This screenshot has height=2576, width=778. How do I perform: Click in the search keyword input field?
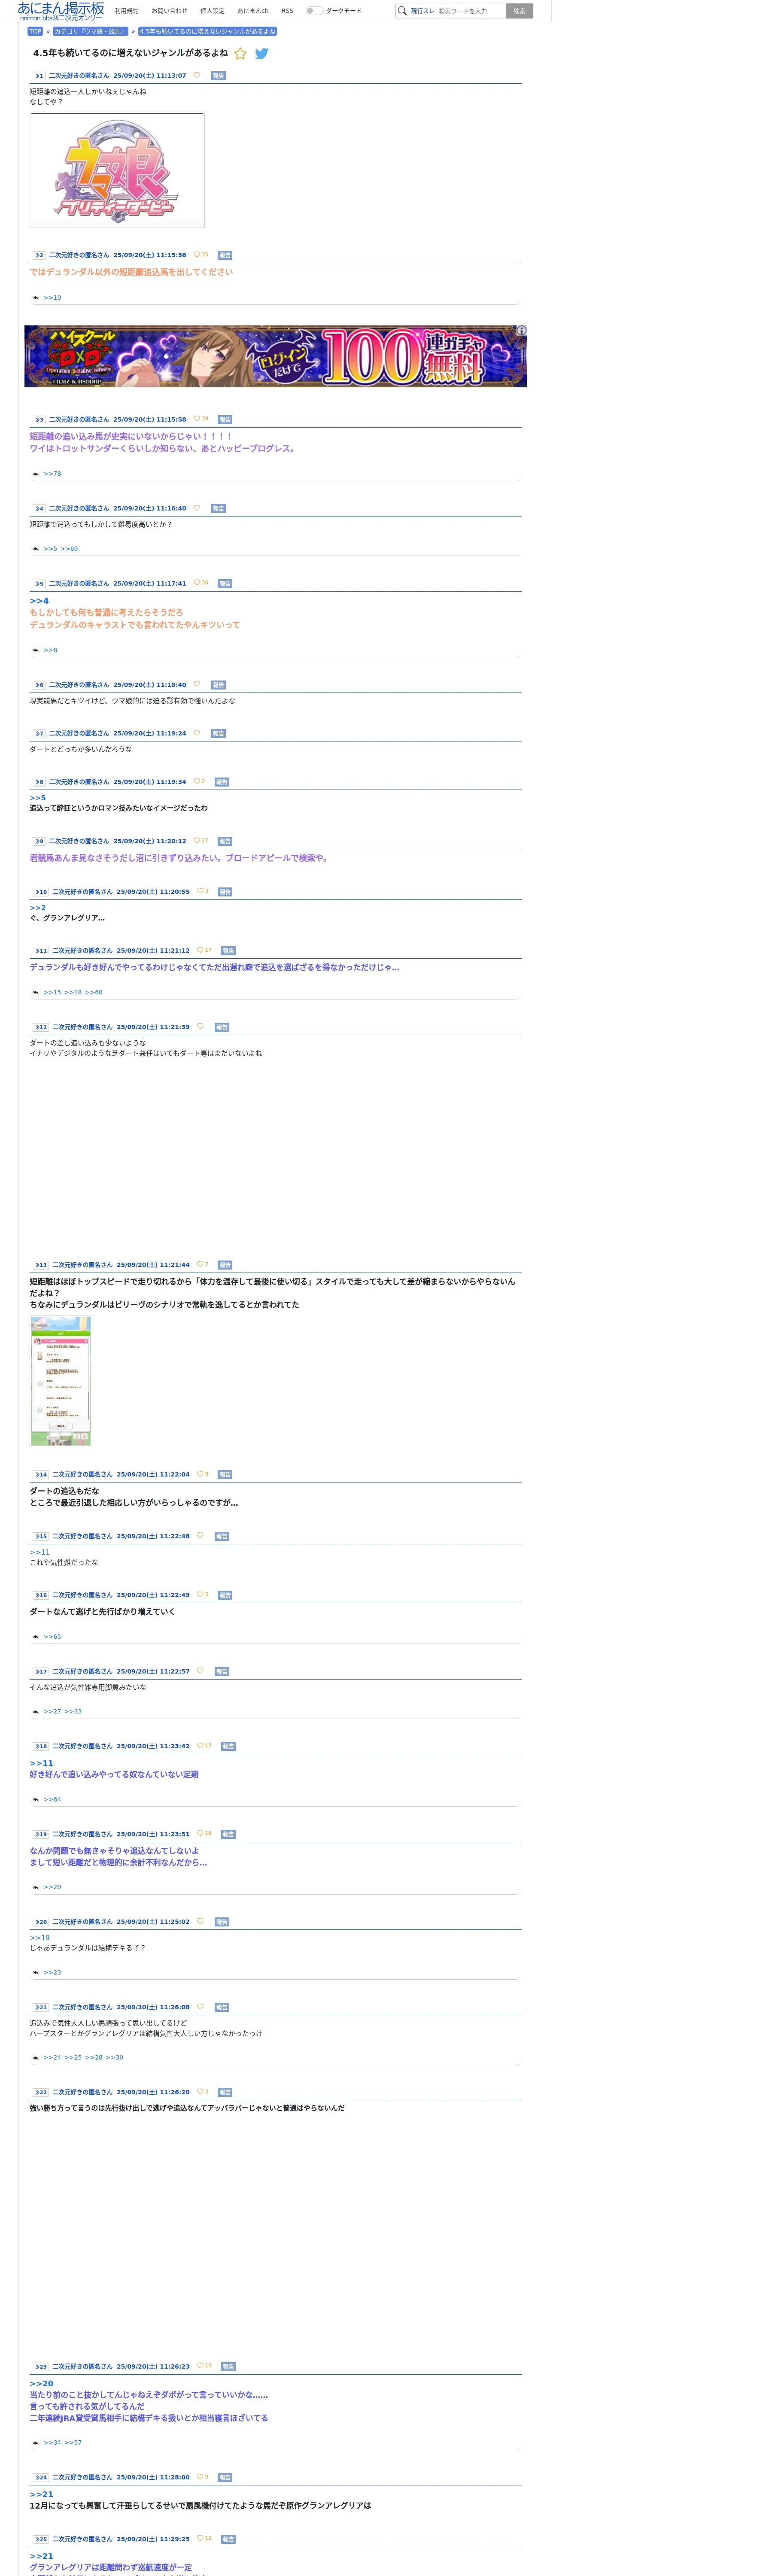pos(470,11)
